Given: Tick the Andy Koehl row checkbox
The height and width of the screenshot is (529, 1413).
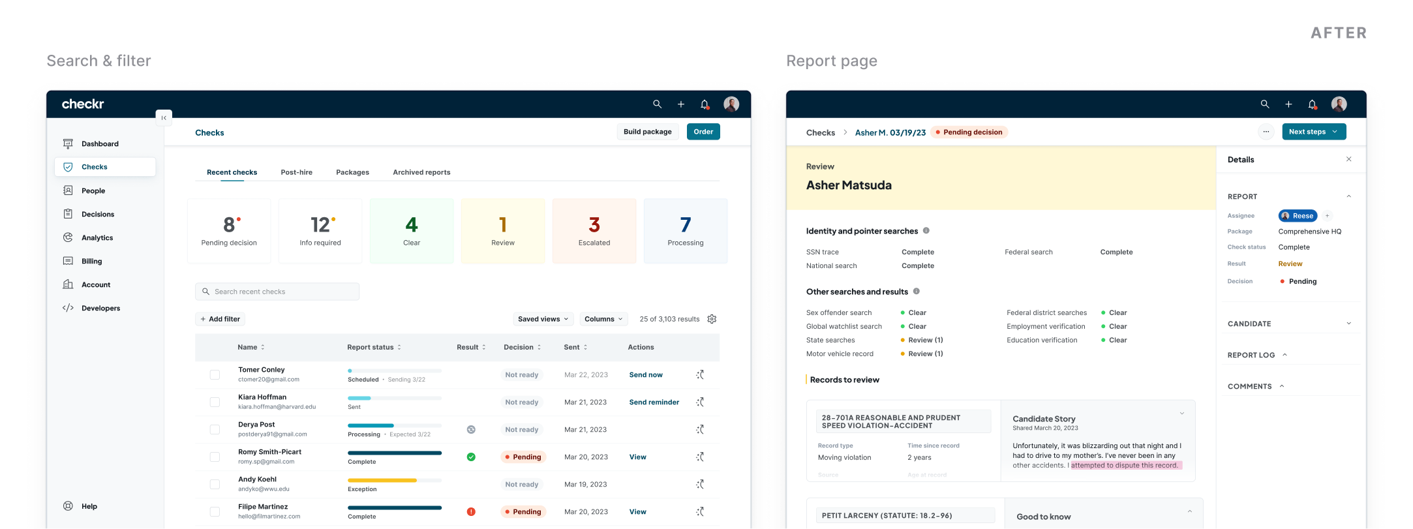Looking at the screenshot, I should 215,485.
